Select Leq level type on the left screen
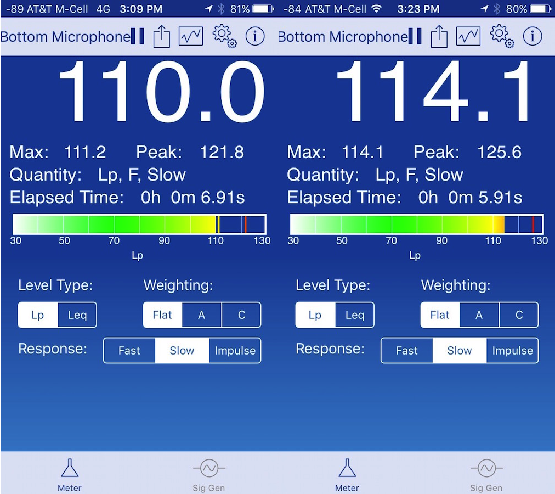 pyautogui.click(x=77, y=315)
